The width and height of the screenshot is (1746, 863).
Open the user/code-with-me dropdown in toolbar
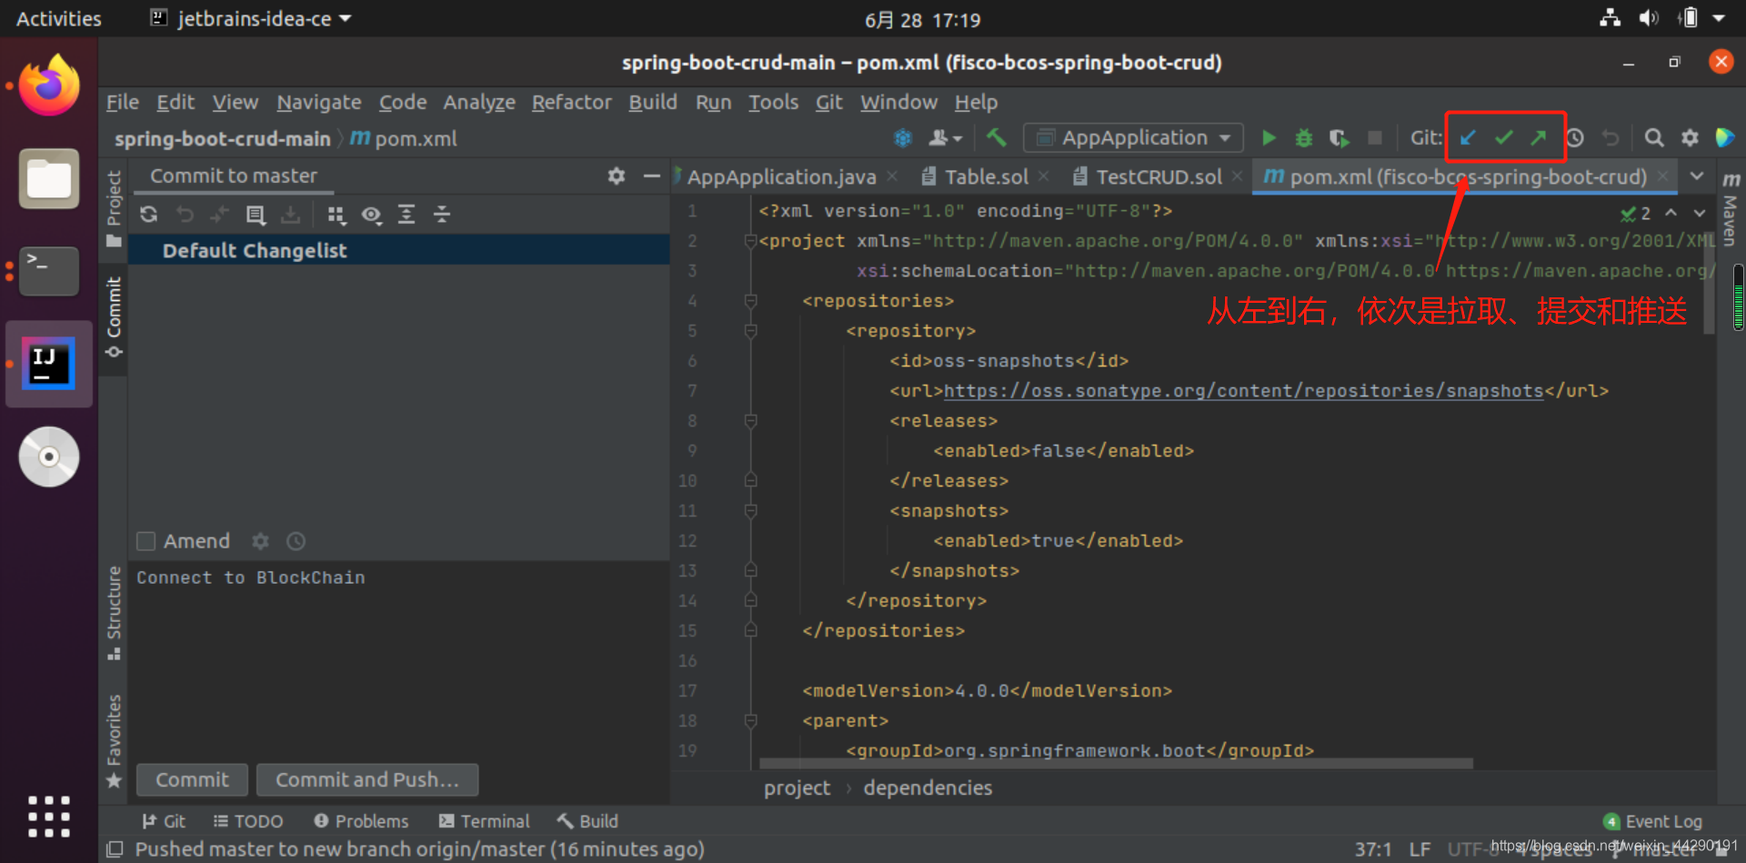[946, 138]
